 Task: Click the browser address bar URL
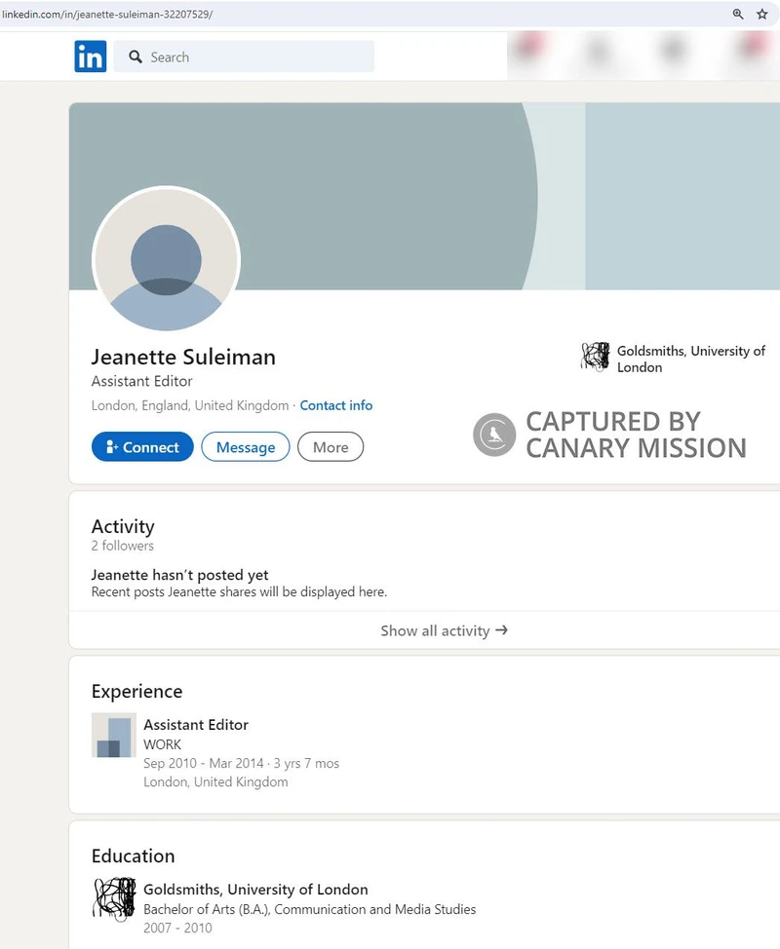(107, 14)
